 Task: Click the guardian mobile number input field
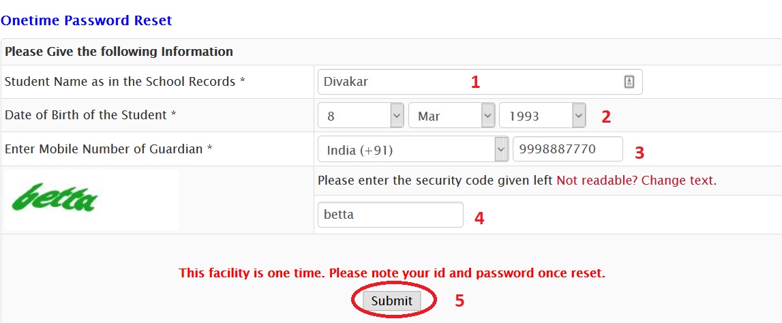567,150
